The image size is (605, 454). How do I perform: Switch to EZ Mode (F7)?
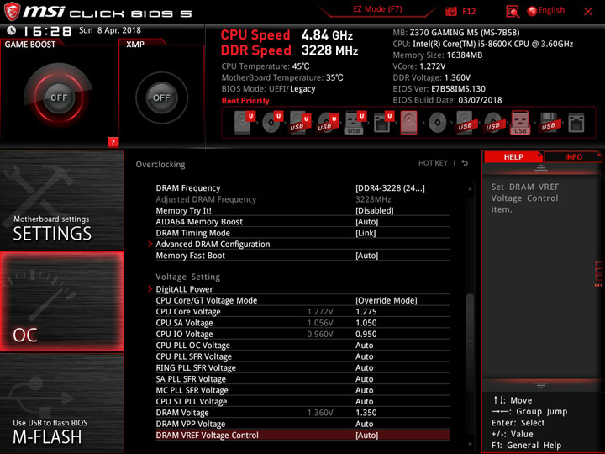tap(377, 9)
